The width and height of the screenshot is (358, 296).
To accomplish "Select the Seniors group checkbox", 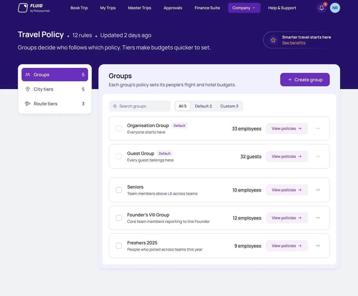I will point(119,190).
